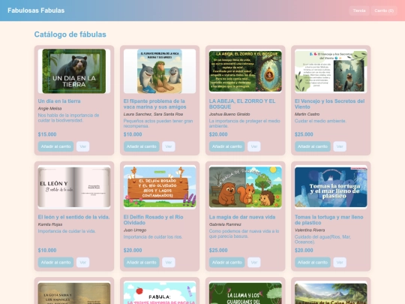Click the $25.000 price of El Vencejo
The width and height of the screenshot is (405, 304).
[x=304, y=134]
